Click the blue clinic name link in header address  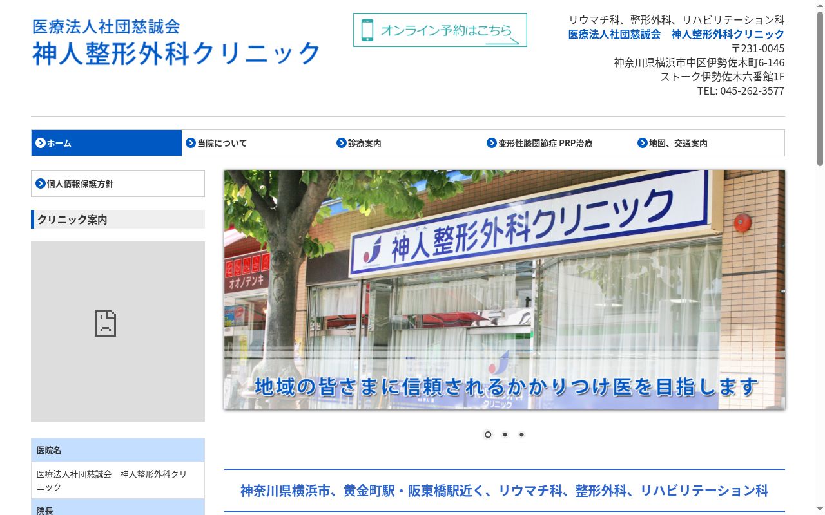[676, 34]
